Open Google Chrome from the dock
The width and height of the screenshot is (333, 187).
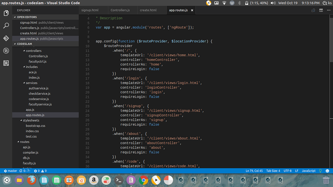click(x=144, y=180)
